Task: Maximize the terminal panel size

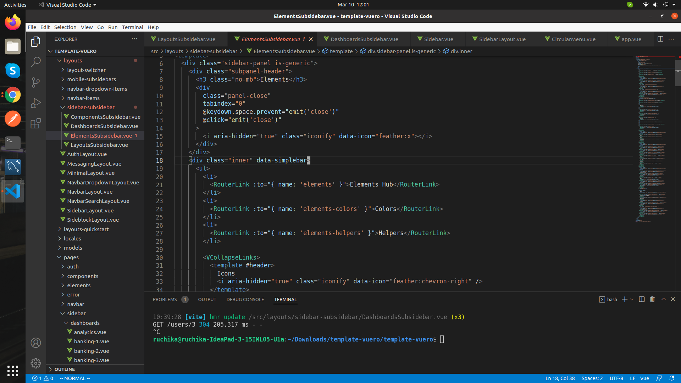Action: pos(663,299)
